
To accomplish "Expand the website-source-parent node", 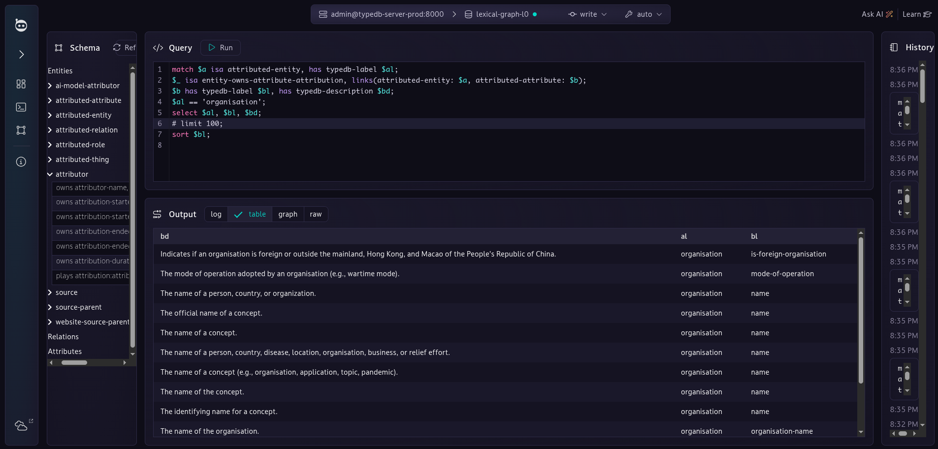I will (50, 322).
